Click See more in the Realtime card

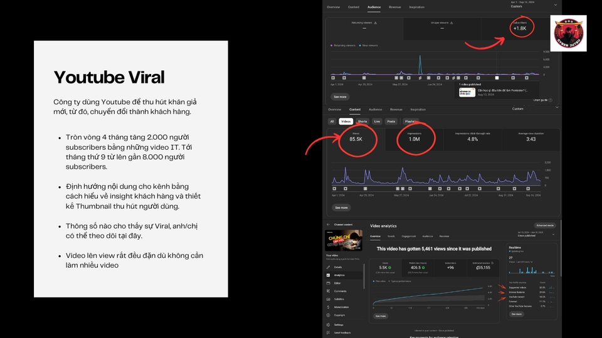click(516, 314)
